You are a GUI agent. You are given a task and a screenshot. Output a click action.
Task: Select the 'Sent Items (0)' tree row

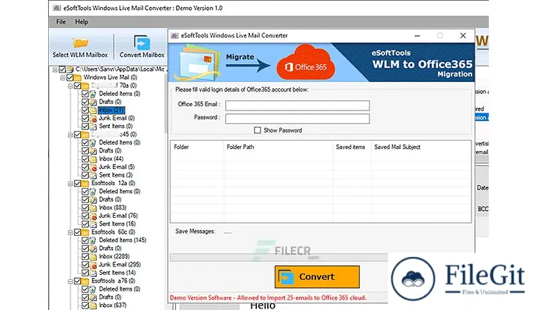[x=116, y=126]
